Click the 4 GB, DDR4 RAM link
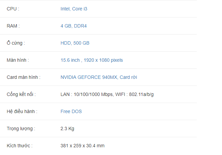This screenshot has height=155, width=222. coord(73,26)
